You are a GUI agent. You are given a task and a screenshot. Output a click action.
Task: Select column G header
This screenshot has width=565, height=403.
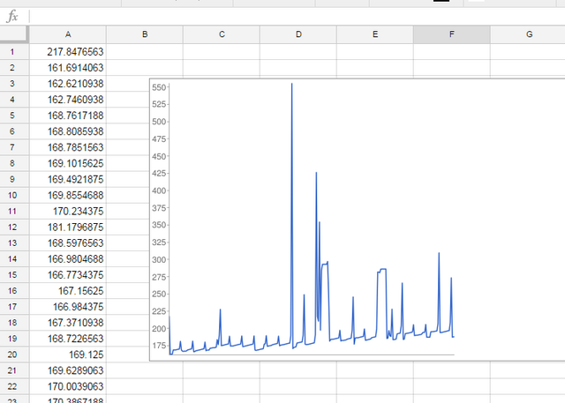pyautogui.click(x=528, y=34)
